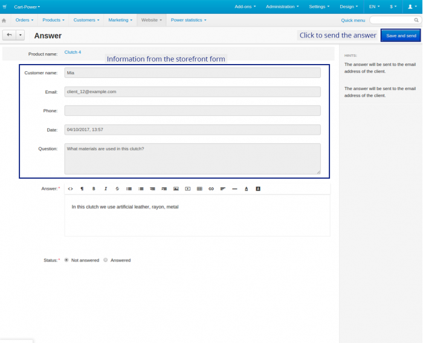Toggle HTML source code view in editor
Screen dimensions: 423x343
pyautogui.click(x=71, y=189)
